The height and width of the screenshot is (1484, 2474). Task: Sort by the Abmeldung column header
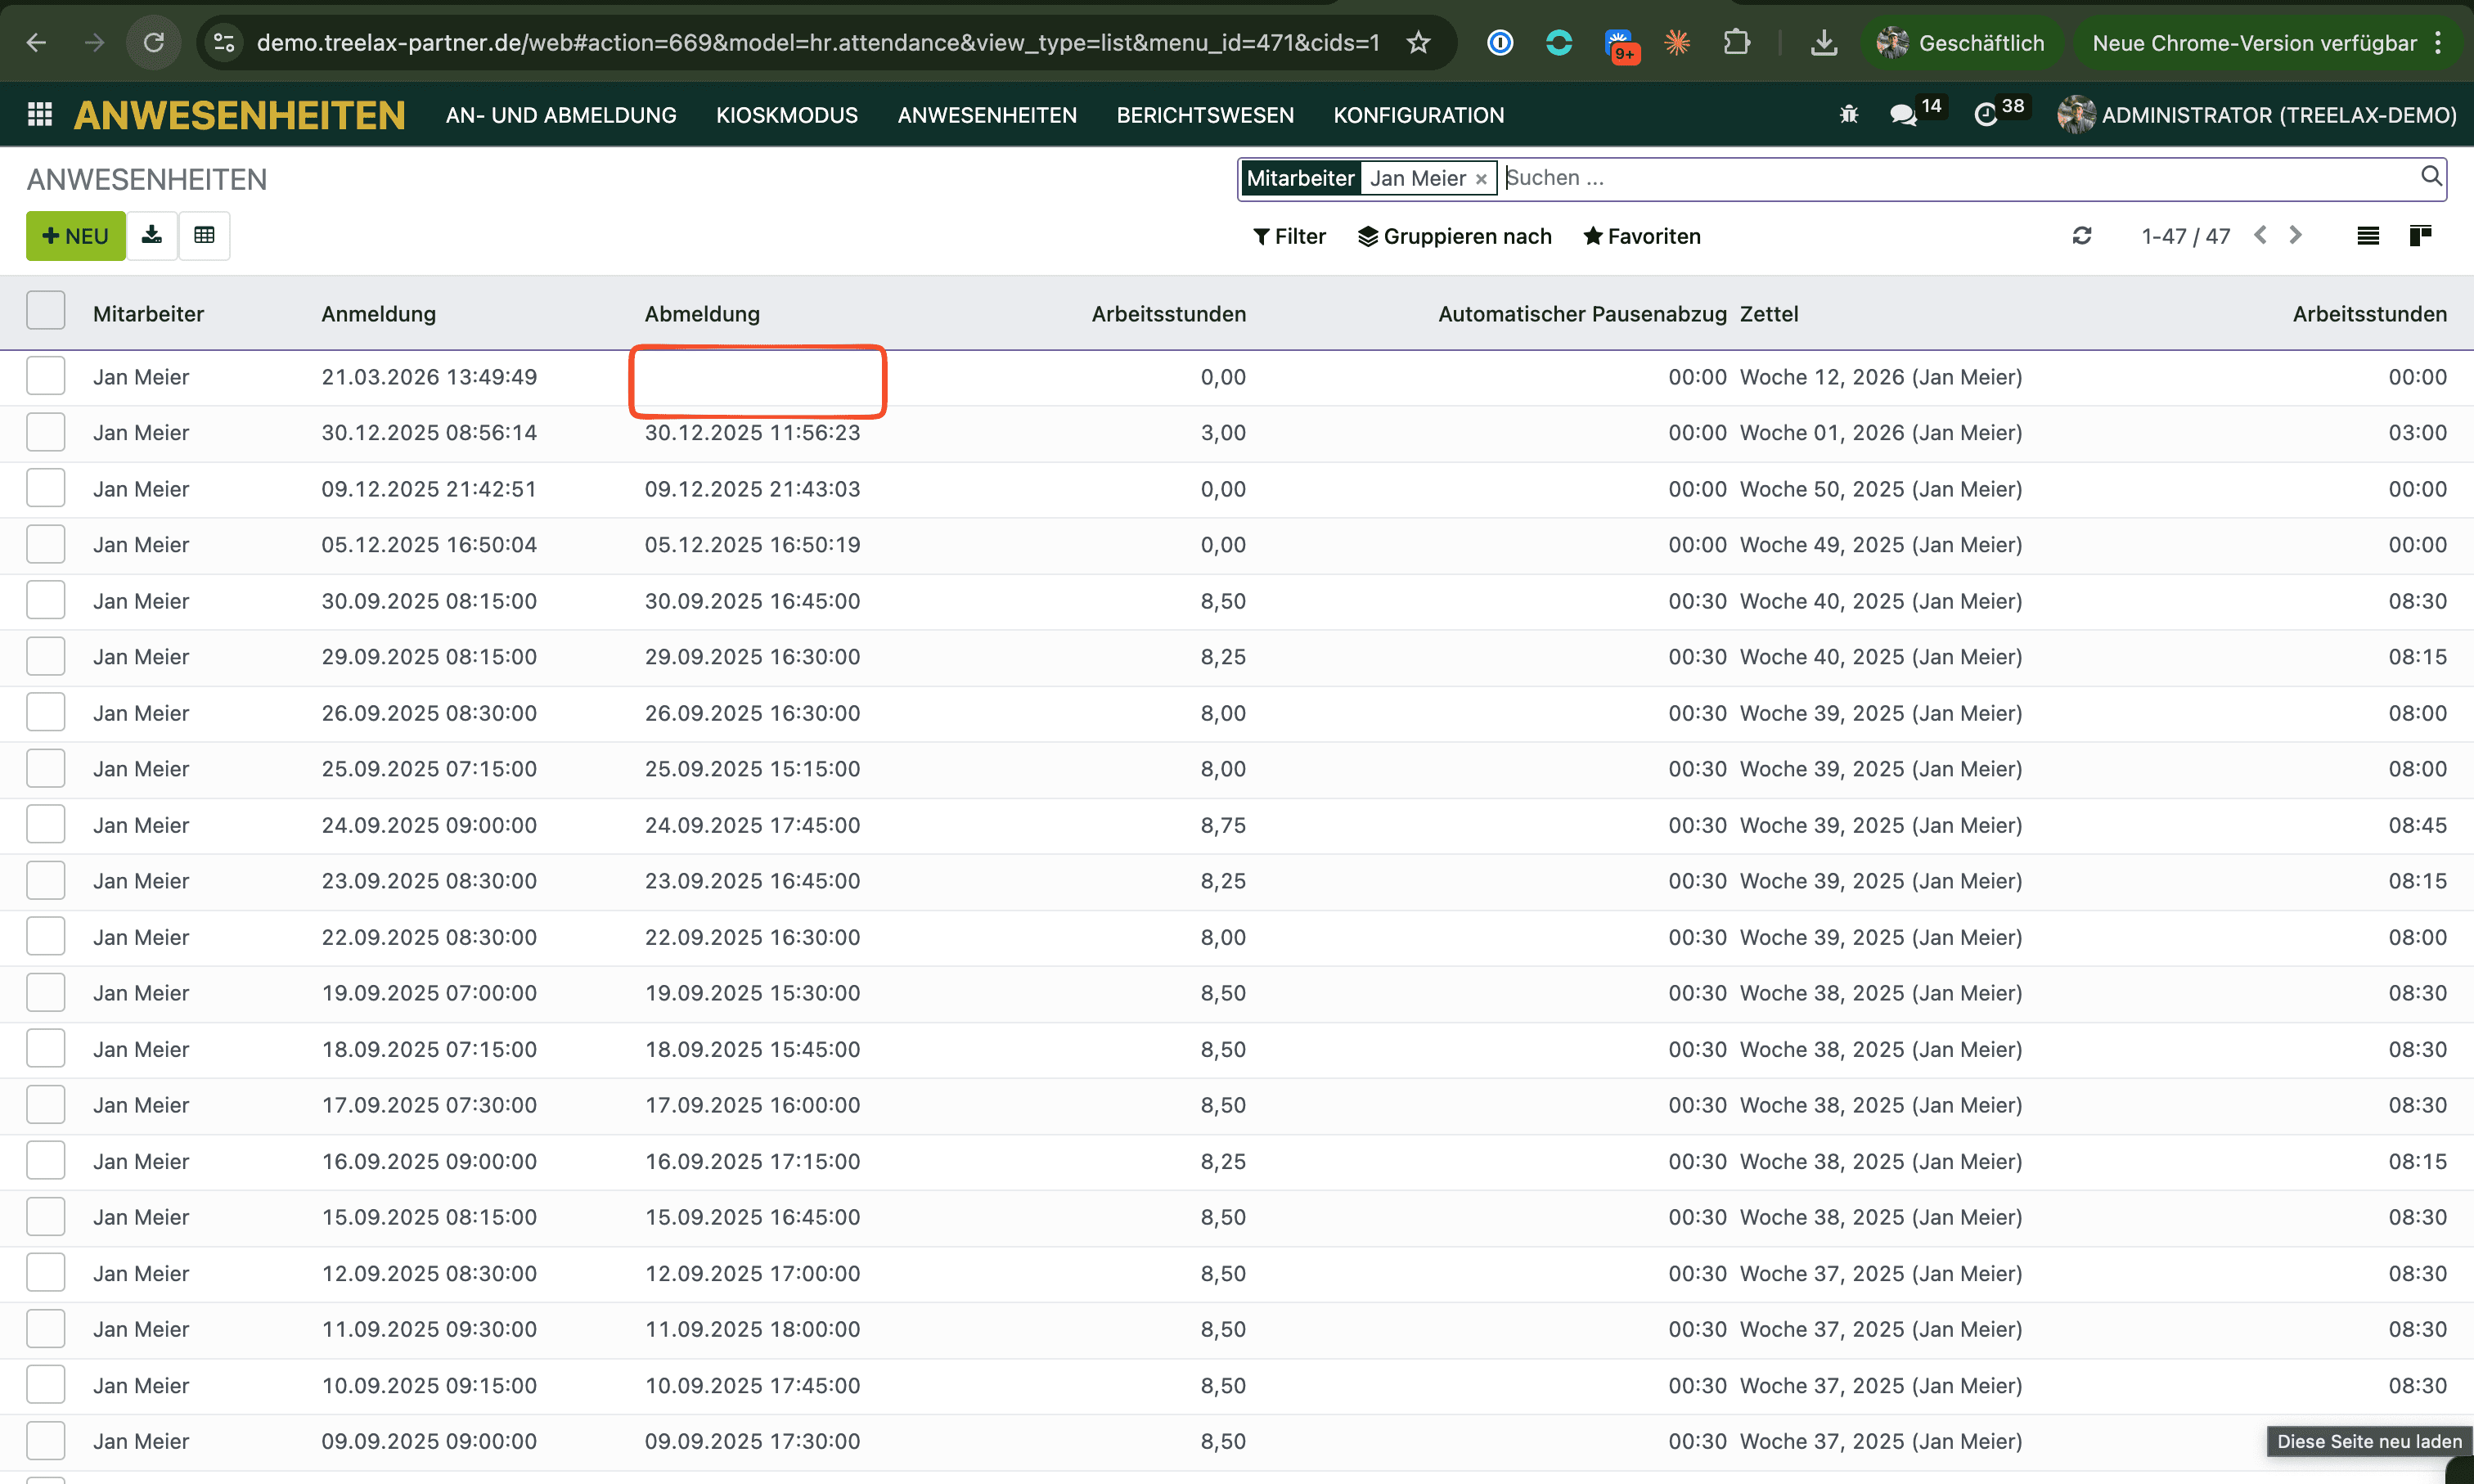tap(702, 314)
